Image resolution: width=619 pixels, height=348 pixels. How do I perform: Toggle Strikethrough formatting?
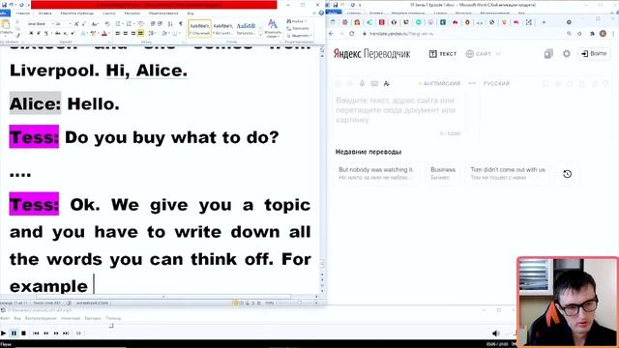coord(58,34)
